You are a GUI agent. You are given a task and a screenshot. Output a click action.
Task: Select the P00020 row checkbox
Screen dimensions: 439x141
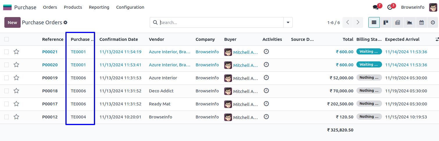[7, 65]
